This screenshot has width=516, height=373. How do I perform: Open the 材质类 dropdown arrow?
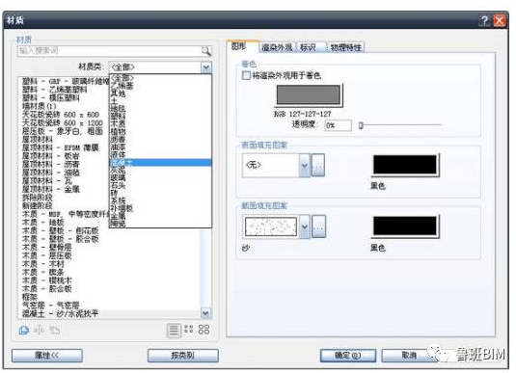206,67
